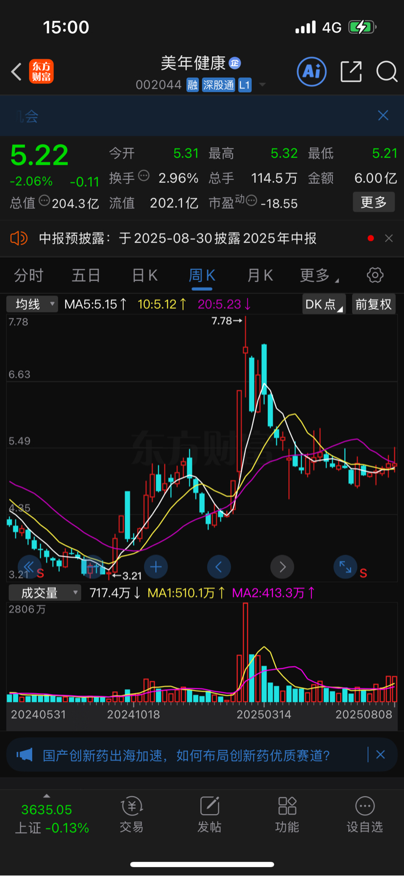404x876 pixels.
Task: Zoom in chart with plus button
Action: click(156, 567)
